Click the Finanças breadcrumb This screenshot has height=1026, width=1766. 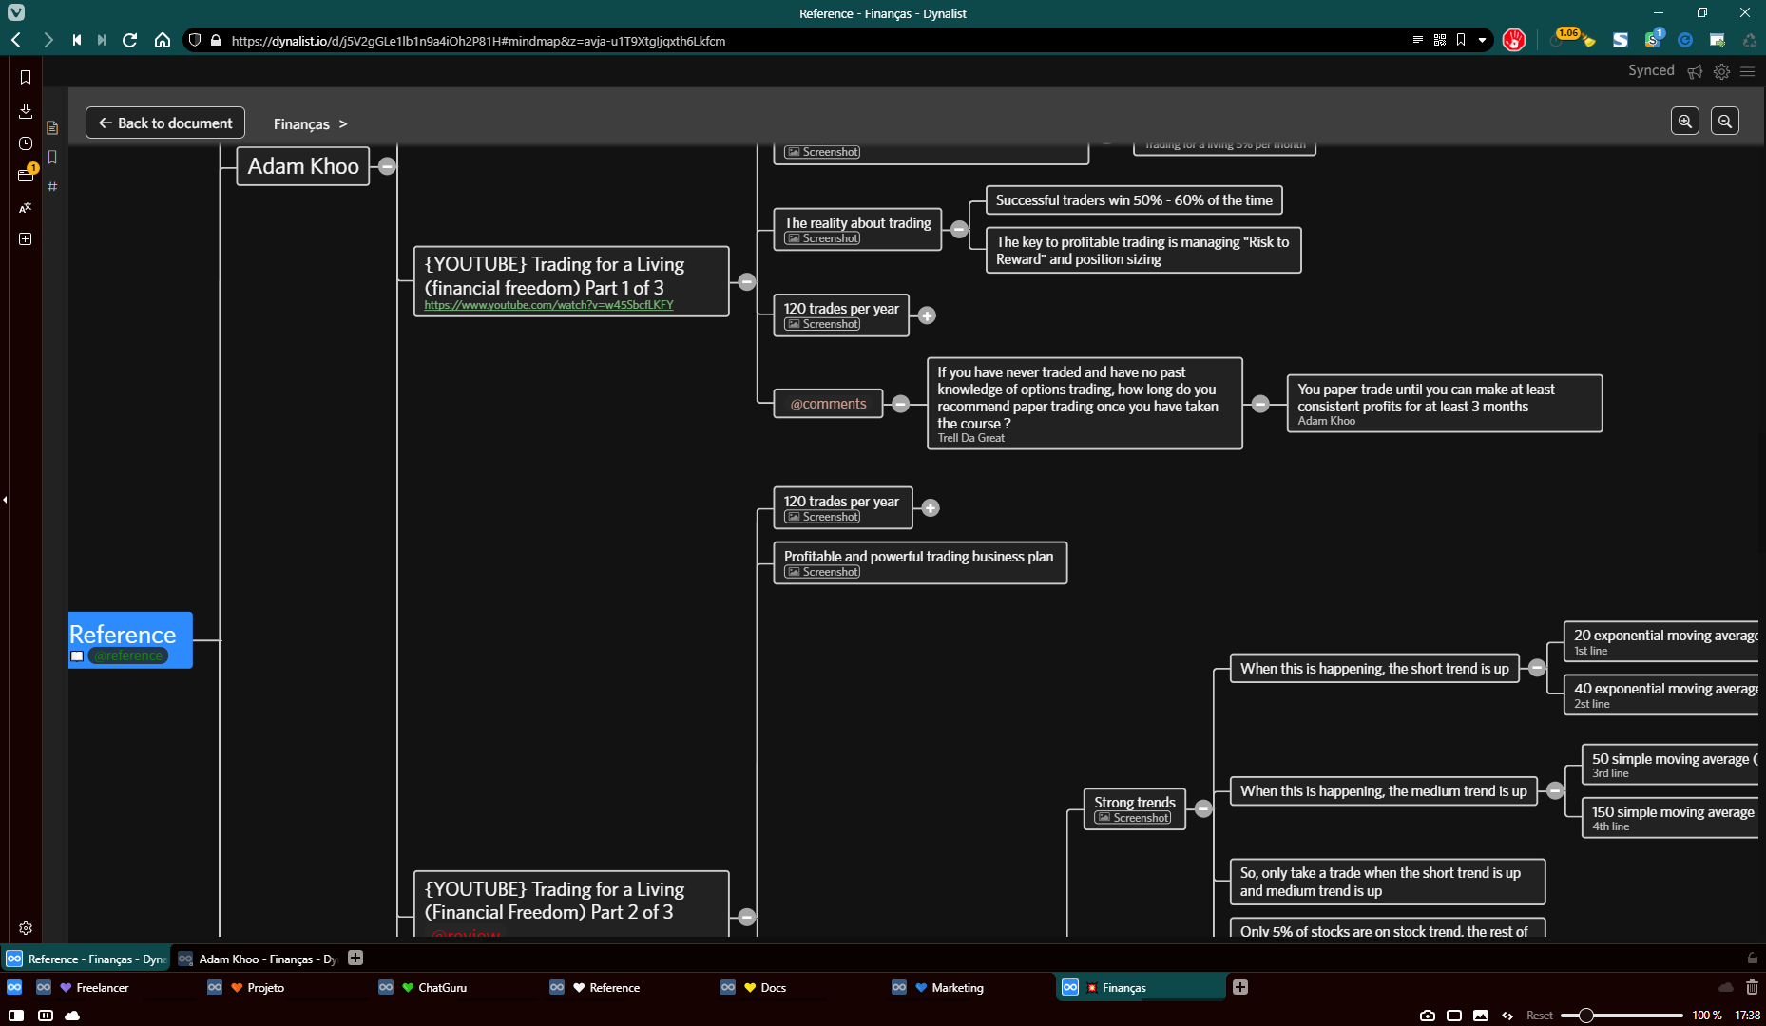(x=301, y=123)
